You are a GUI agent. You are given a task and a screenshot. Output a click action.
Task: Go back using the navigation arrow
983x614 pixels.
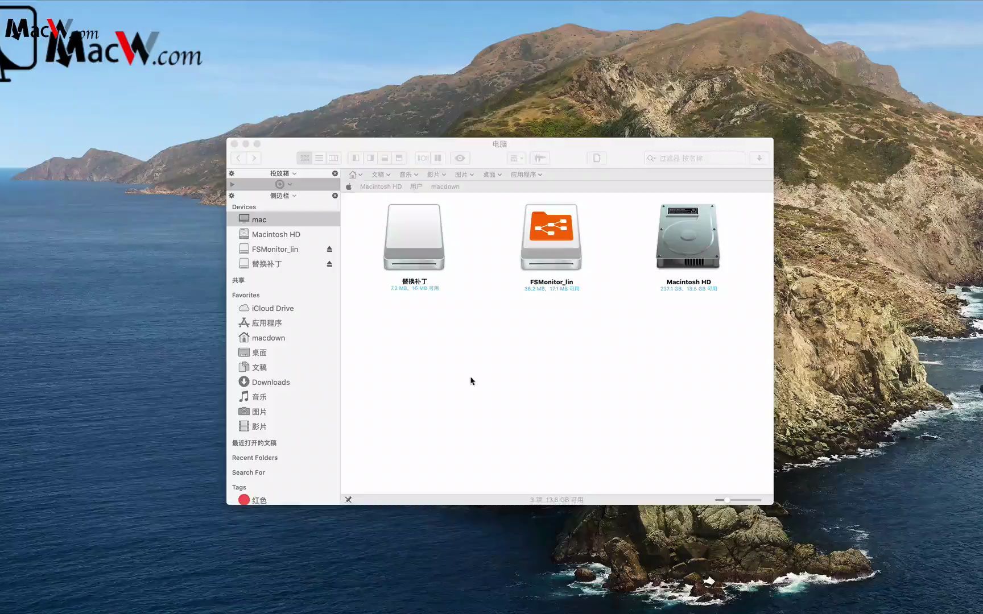[238, 158]
